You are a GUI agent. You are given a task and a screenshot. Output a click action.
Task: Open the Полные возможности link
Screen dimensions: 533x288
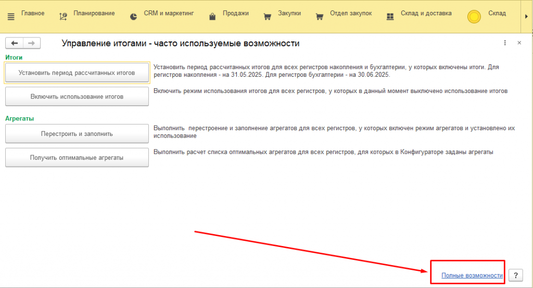472,276
